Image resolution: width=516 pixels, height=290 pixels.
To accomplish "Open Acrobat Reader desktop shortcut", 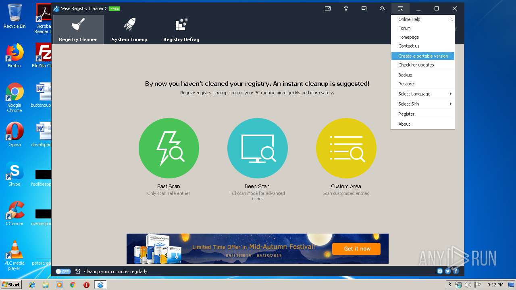I will tap(44, 19).
